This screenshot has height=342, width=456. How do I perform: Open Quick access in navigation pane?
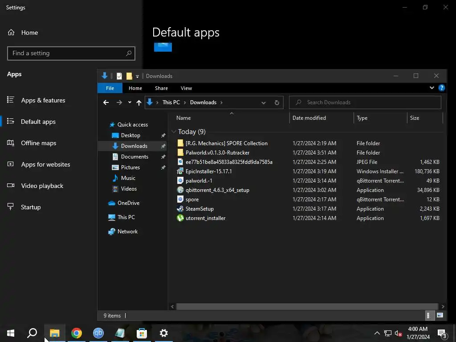132,125
